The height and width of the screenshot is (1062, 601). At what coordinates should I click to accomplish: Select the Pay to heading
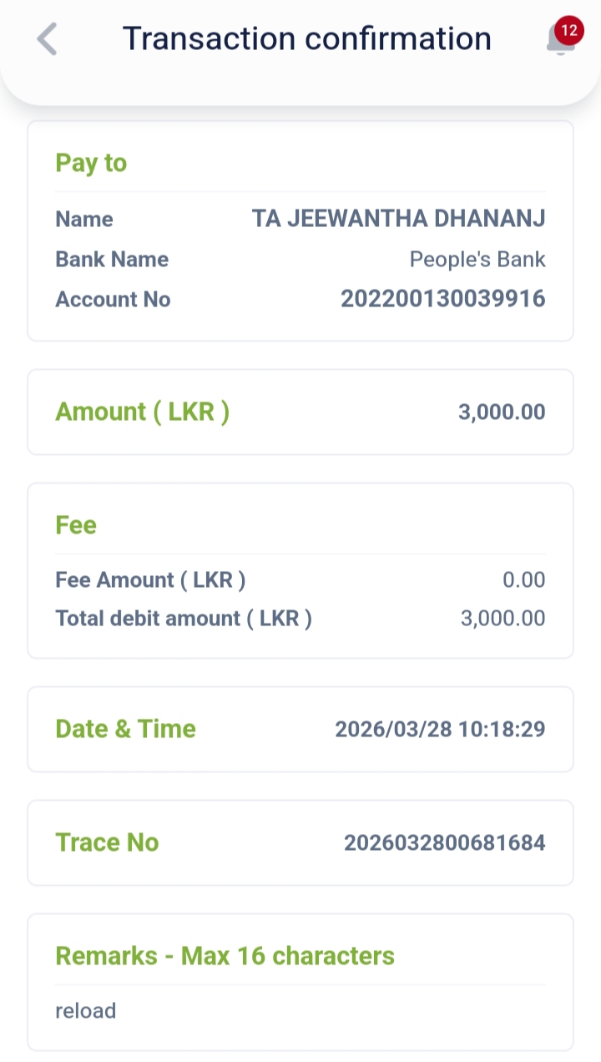[91, 163]
